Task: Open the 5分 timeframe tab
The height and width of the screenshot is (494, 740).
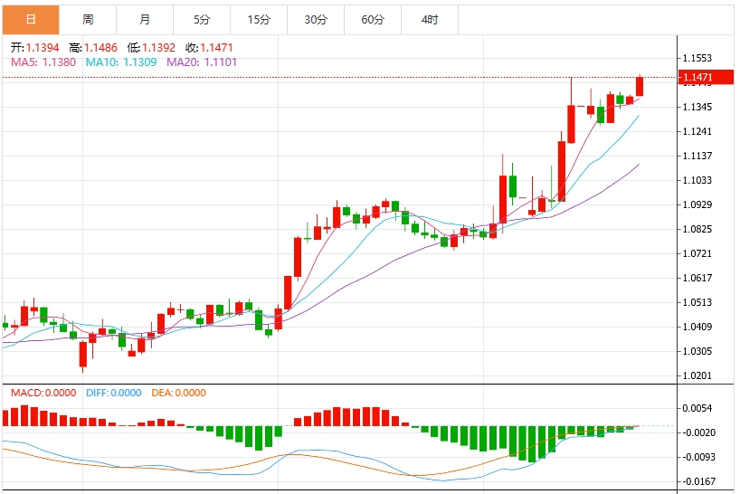Action: pos(202,20)
